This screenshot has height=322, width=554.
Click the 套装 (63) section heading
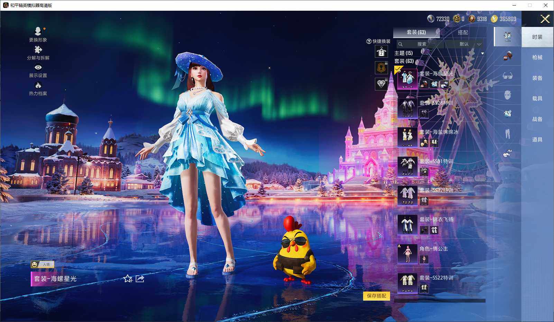pyautogui.click(x=404, y=61)
